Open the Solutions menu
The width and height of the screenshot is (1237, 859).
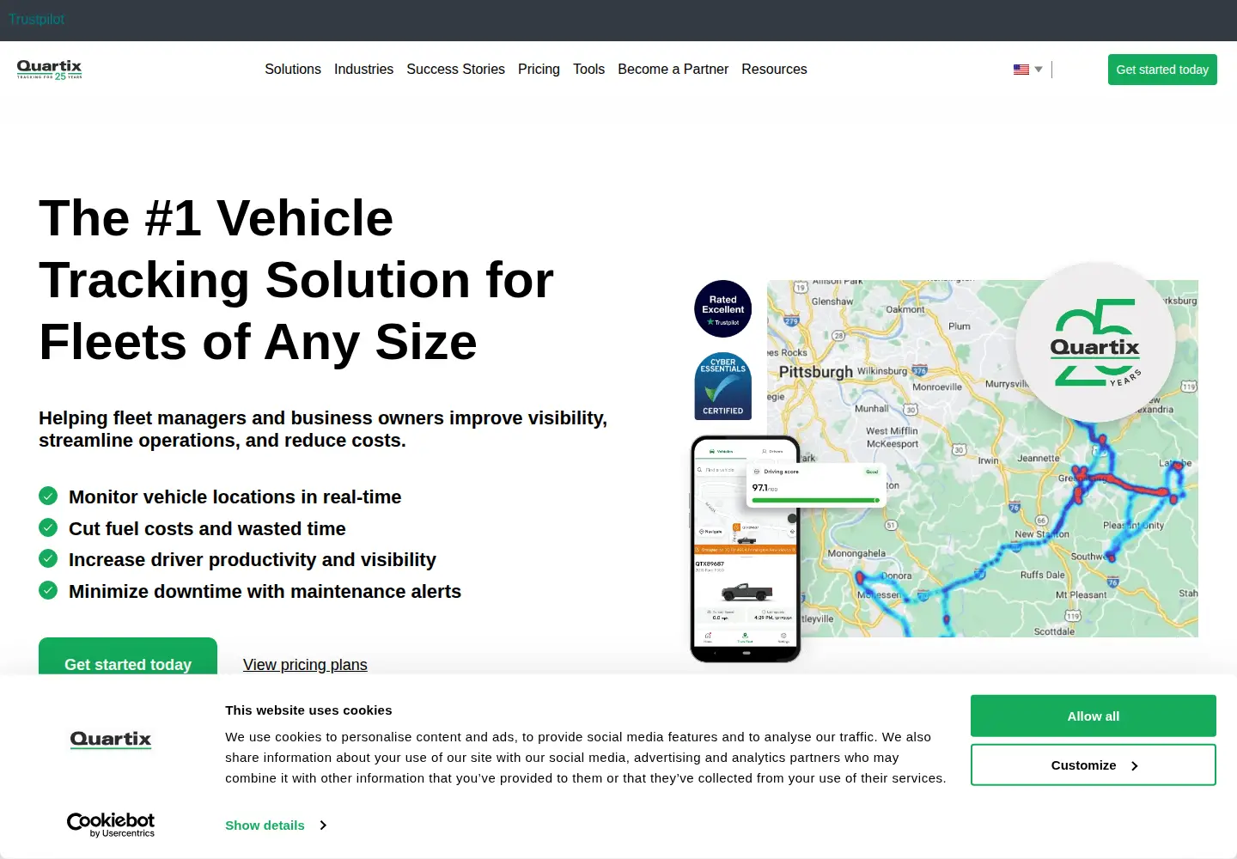[x=293, y=70]
